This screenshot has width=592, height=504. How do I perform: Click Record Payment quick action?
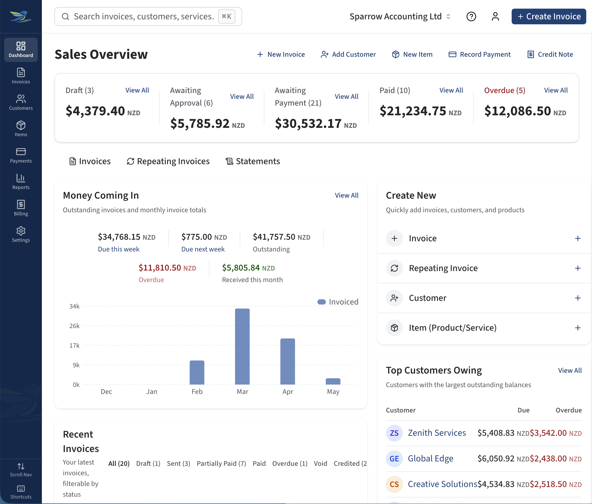click(x=479, y=54)
